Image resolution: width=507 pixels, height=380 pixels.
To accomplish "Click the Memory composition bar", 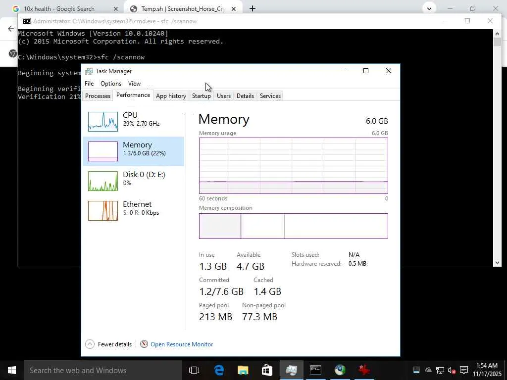I will coord(294,226).
